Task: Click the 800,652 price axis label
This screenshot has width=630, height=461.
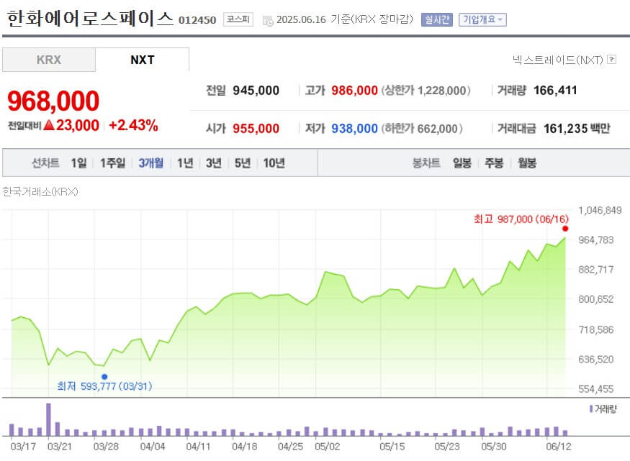Action: tap(596, 299)
